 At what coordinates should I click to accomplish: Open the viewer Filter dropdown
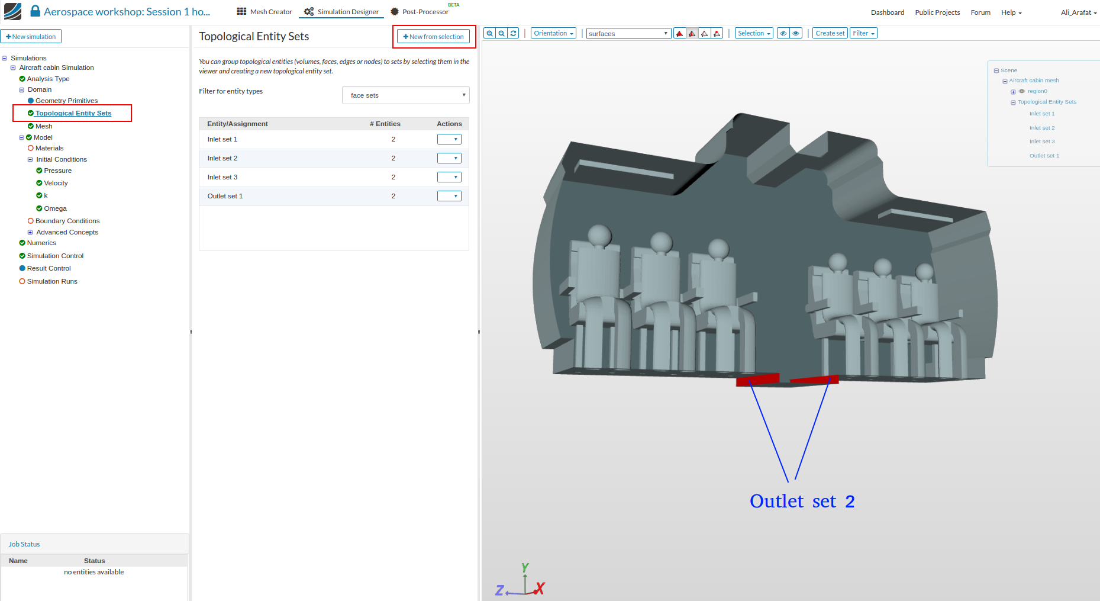pos(863,34)
